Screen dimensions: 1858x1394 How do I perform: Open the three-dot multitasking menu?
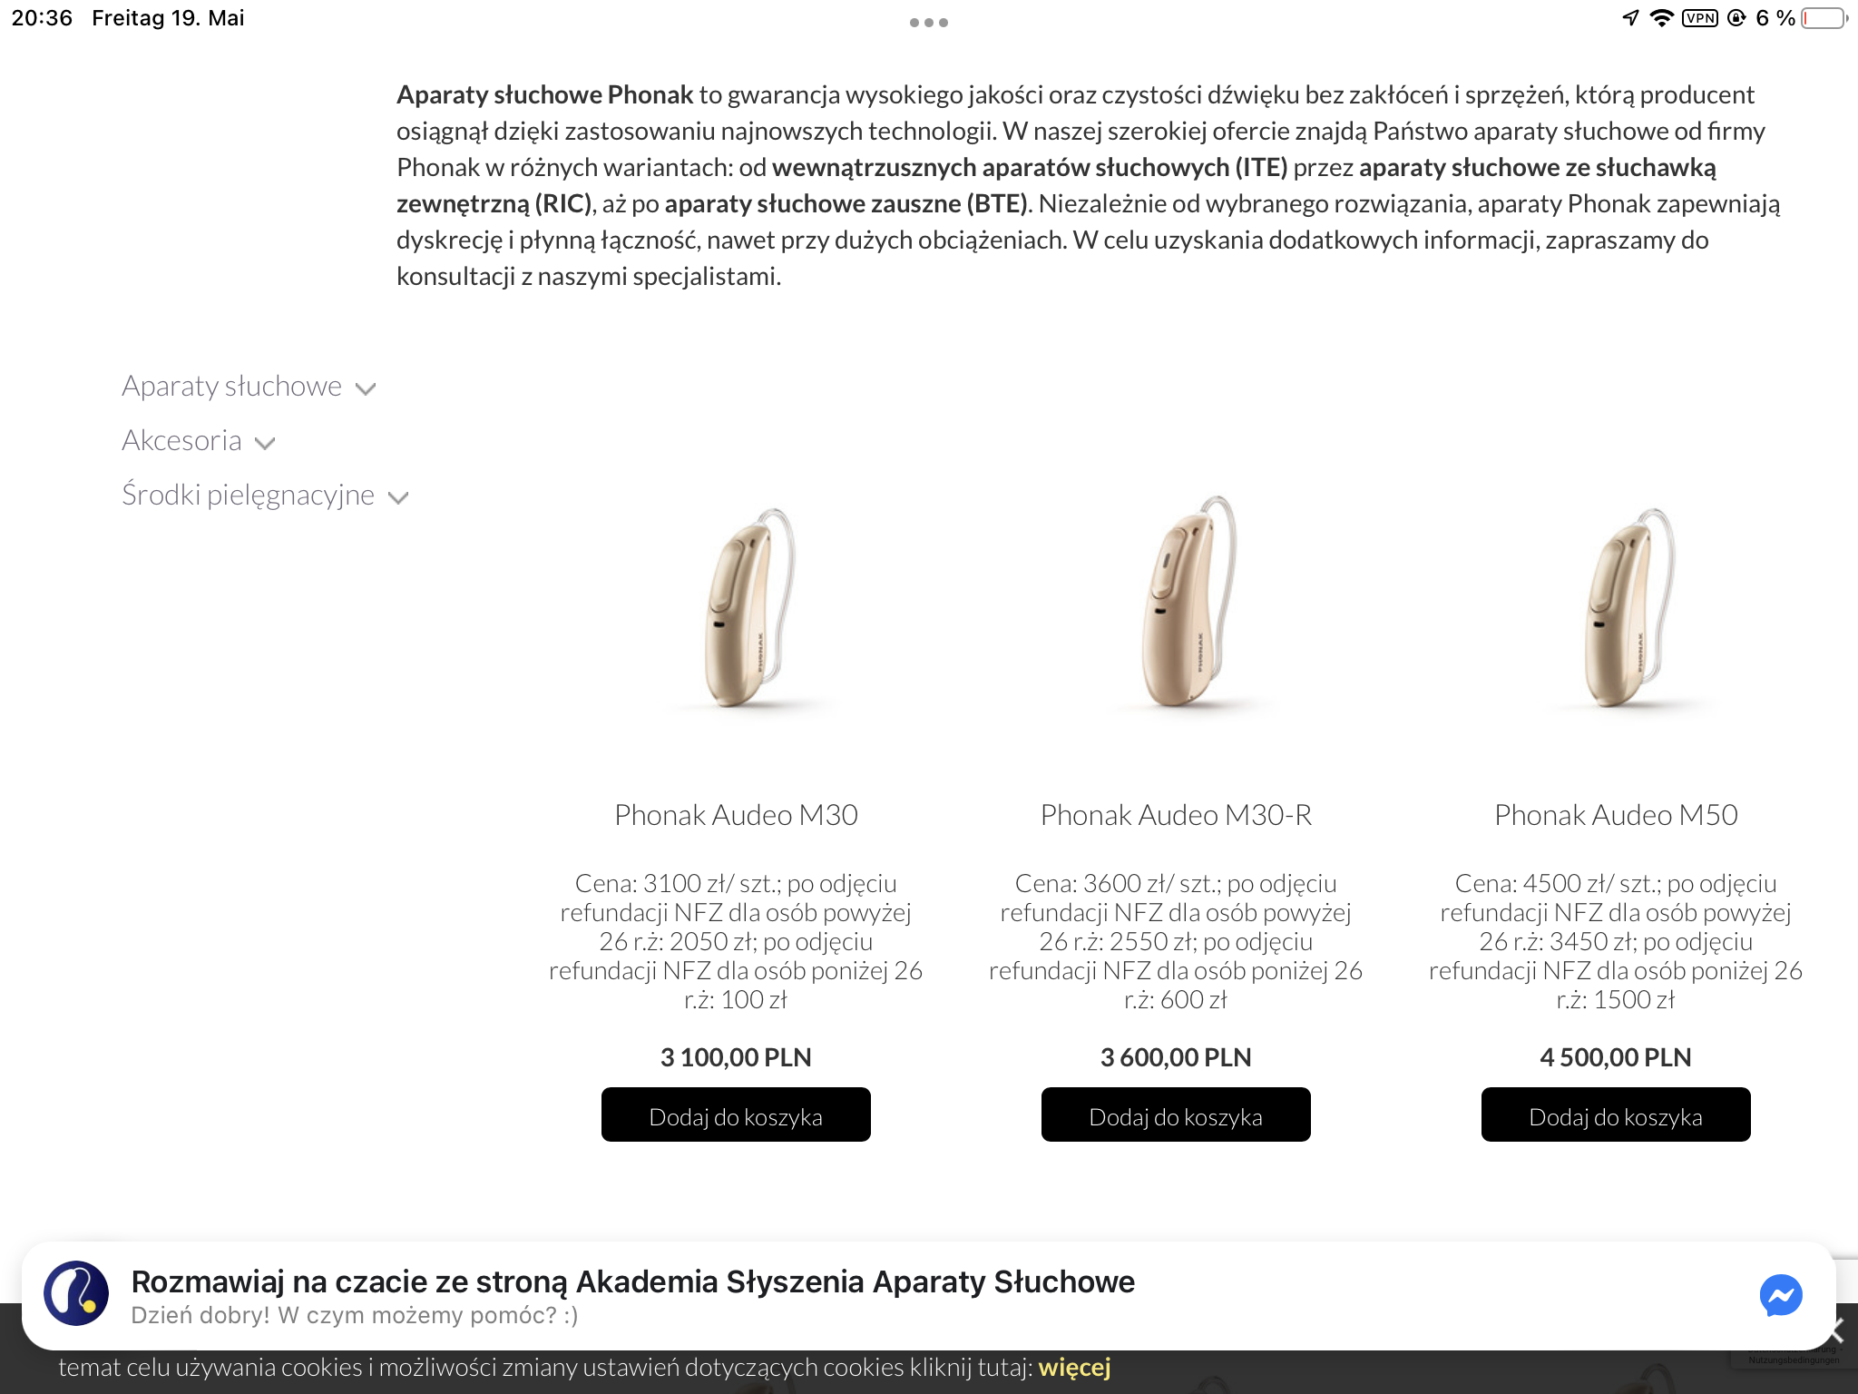929,23
